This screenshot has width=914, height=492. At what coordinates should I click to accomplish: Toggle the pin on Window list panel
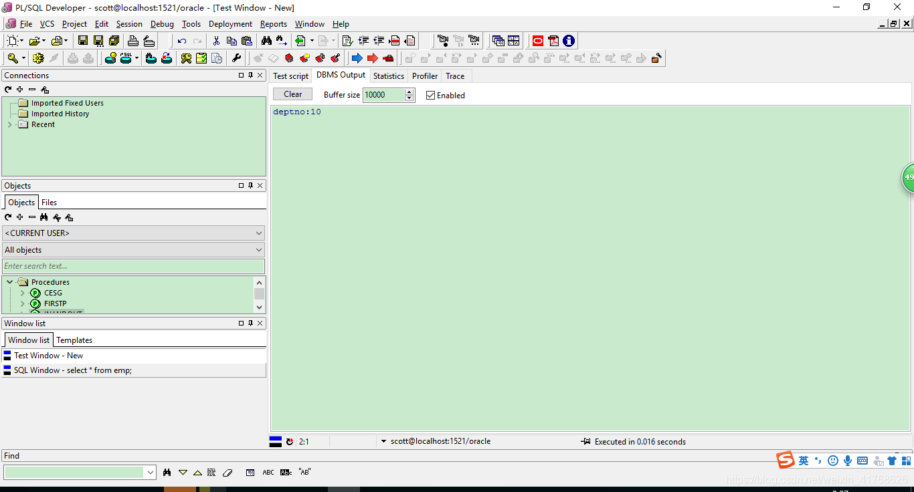pos(251,324)
